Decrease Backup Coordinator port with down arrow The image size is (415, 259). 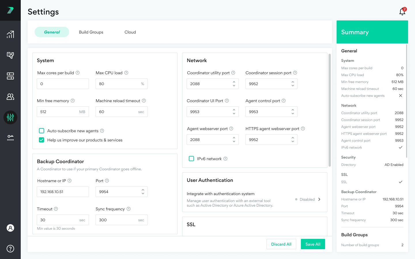click(143, 194)
